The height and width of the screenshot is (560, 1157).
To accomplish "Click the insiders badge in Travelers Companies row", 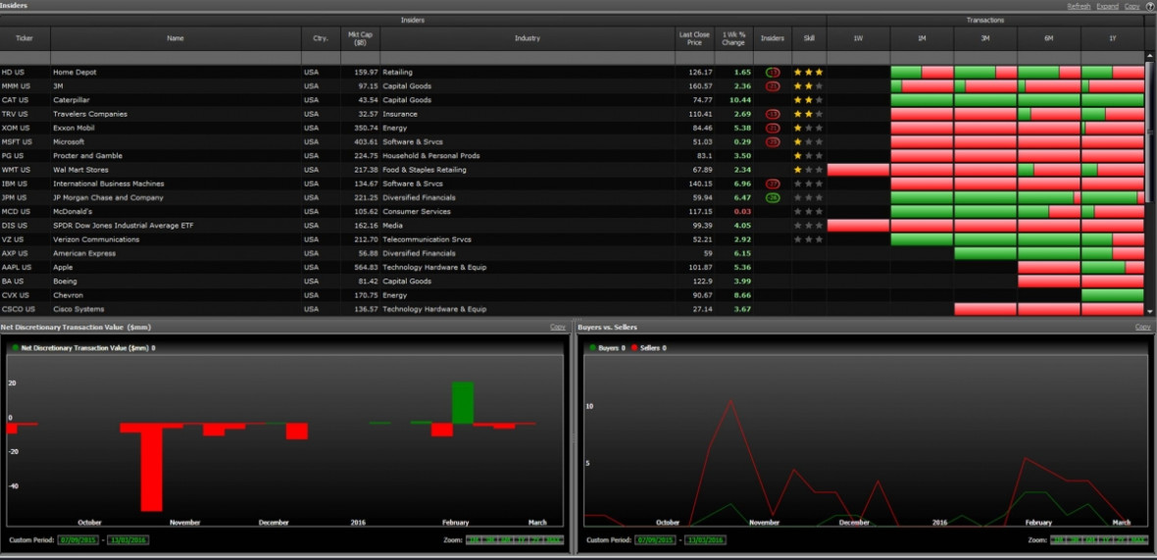I will [x=773, y=115].
